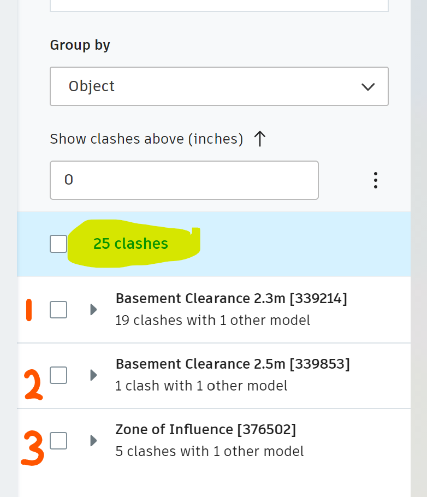427x497 pixels.
Task: Select the Basement Clearance 2.5m checkbox
Action: pos(58,375)
